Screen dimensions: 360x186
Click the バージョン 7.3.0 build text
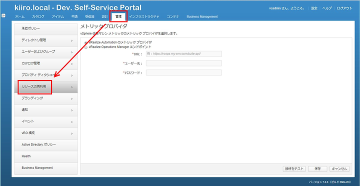coord(330,181)
